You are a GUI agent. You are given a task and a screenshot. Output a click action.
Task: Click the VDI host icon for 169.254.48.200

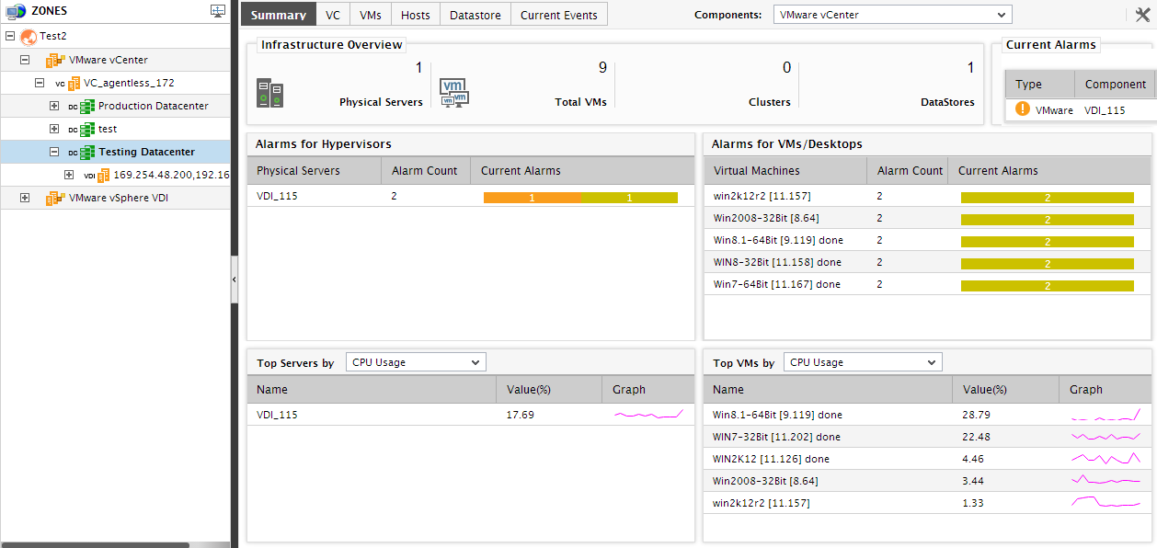(103, 175)
